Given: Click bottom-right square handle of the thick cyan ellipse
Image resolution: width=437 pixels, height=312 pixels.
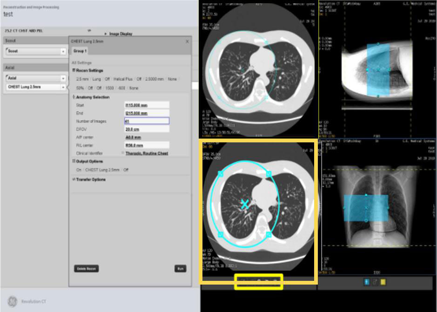Looking at the screenshot, I should pyautogui.click(x=269, y=235).
